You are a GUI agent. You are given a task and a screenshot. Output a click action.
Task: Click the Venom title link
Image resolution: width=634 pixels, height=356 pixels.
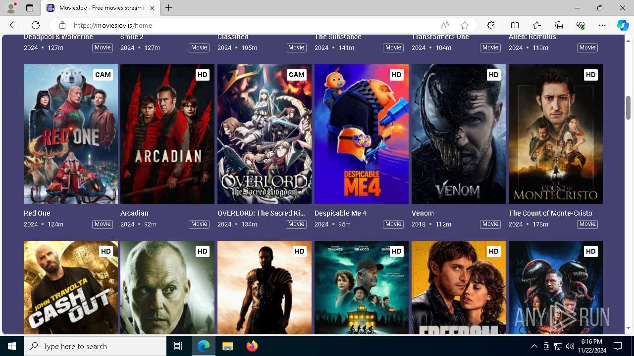pos(423,213)
